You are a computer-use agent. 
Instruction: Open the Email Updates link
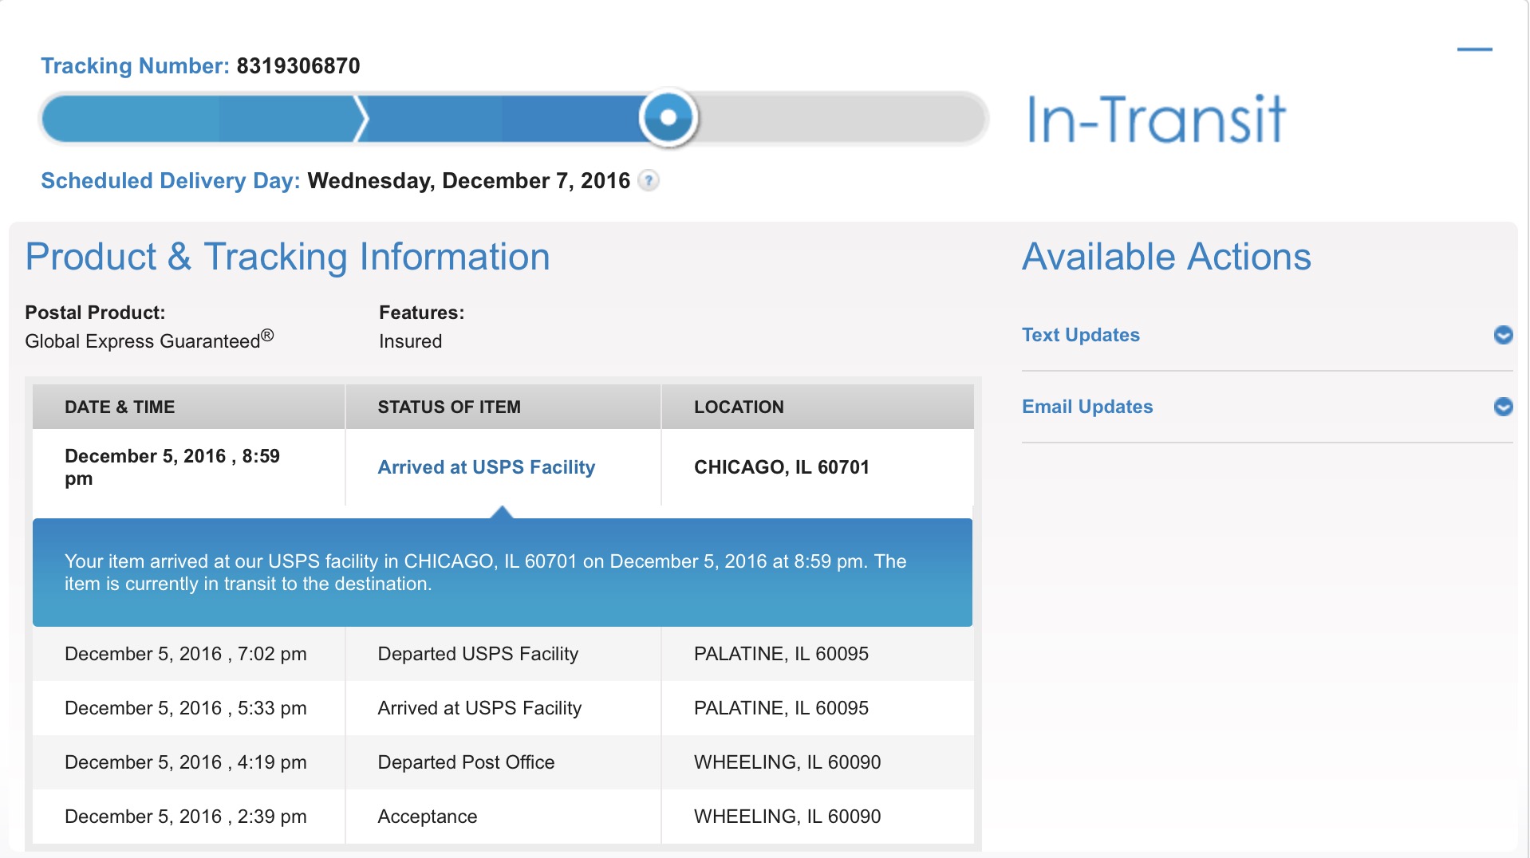1087,407
